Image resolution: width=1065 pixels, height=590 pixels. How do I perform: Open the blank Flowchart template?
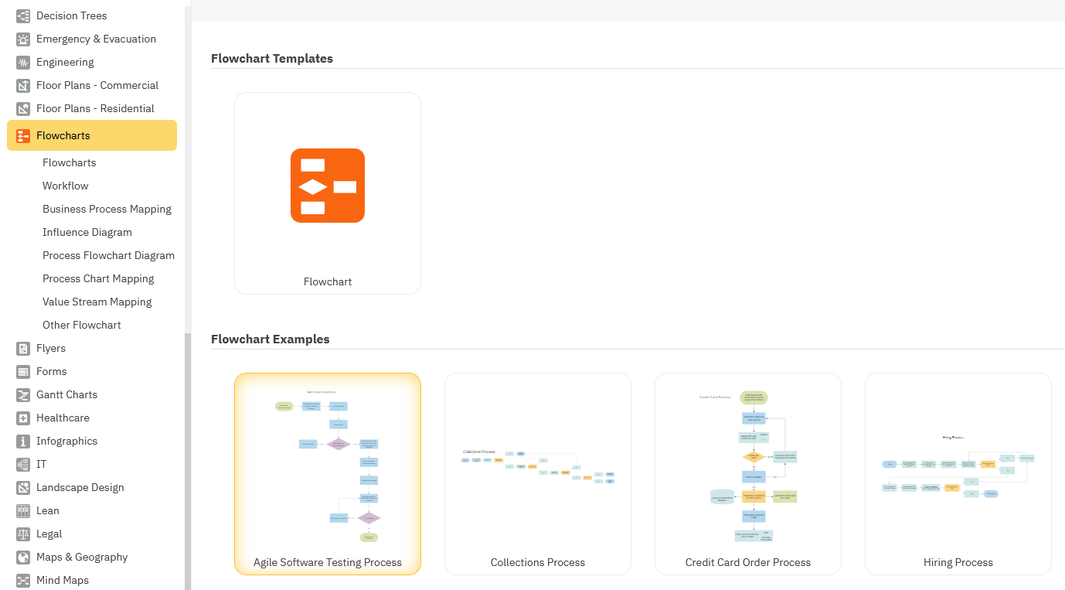point(327,193)
